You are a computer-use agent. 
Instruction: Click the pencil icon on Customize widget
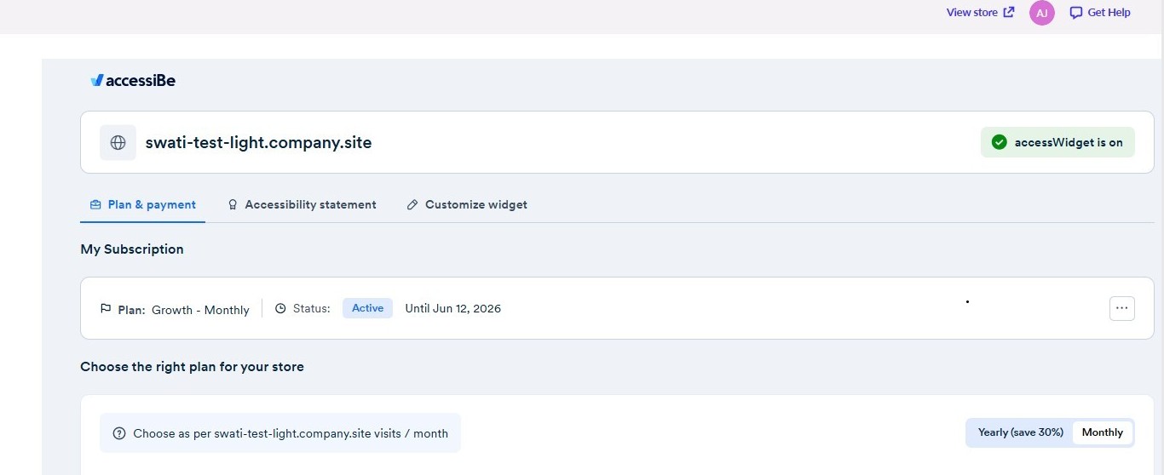[412, 205]
